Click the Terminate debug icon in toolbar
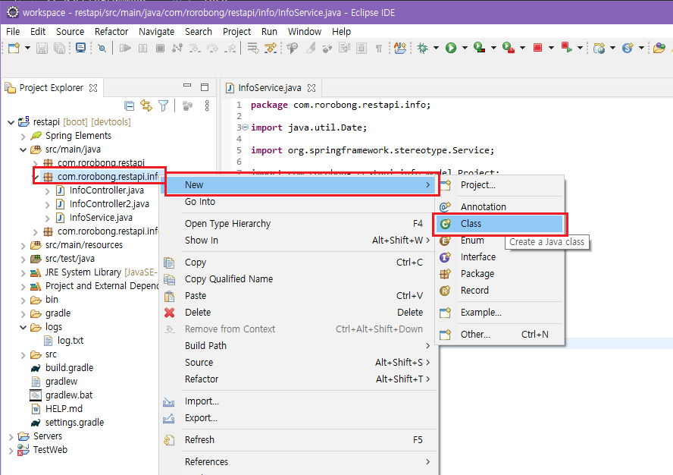 [x=160, y=48]
